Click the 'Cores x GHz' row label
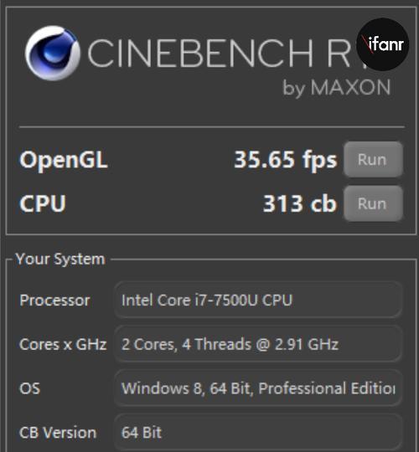The width and height of the screenshot is (419, 452). coord(63,344)
